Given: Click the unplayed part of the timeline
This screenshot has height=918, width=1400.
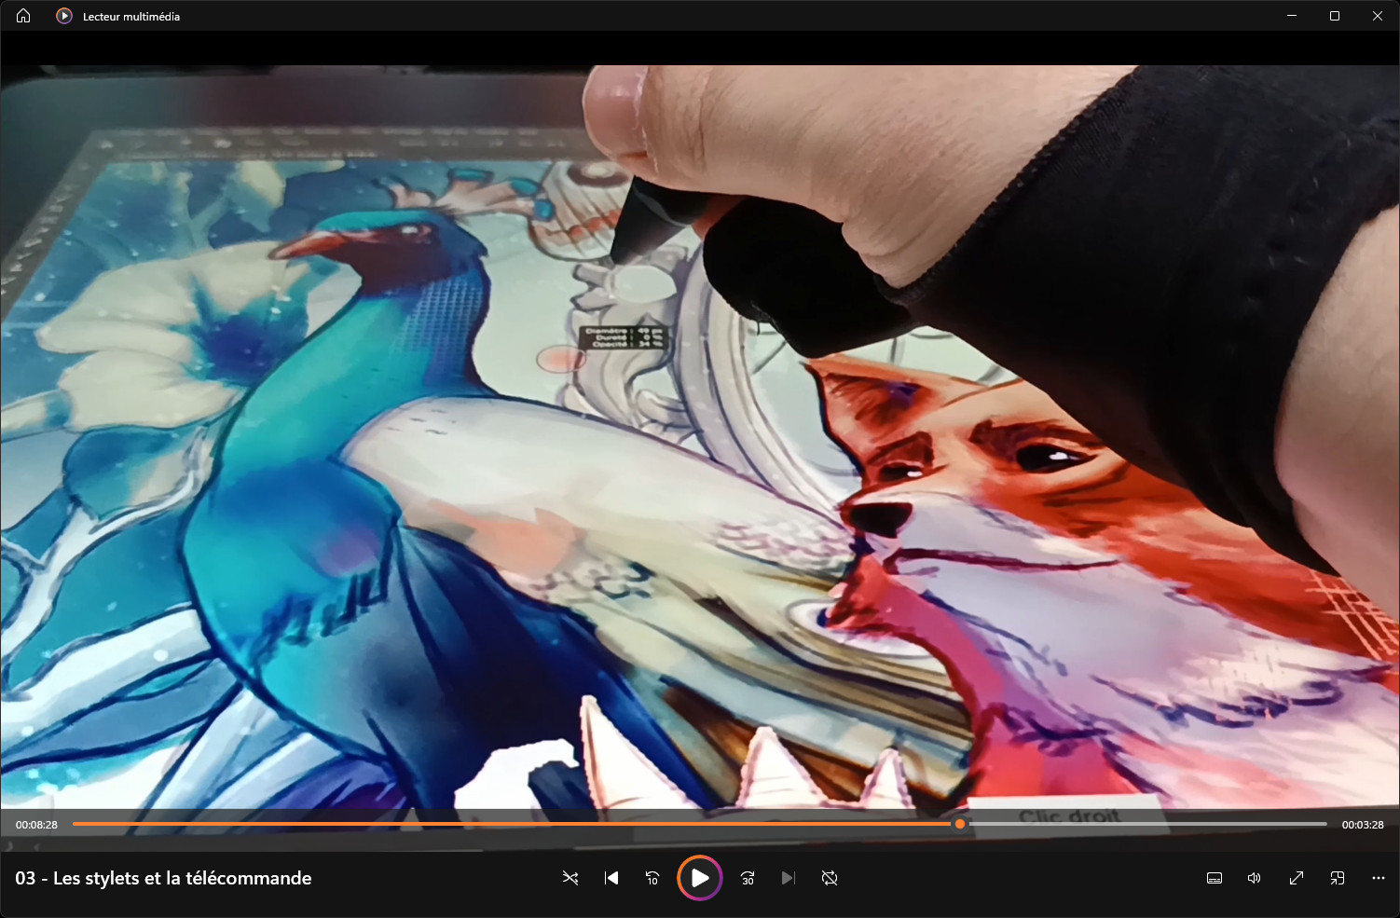Looking at the screenshot, I should pos(1146,824).
